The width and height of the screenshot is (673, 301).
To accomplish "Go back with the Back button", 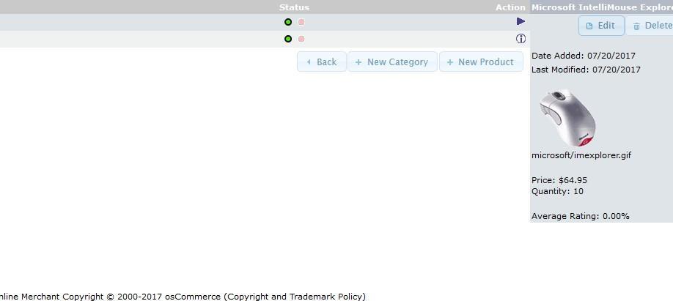I will [322, 62].
